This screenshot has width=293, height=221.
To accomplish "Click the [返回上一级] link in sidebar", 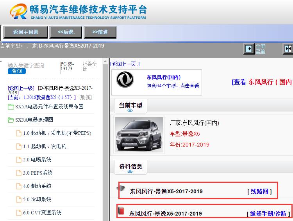I will pos(21,88).
